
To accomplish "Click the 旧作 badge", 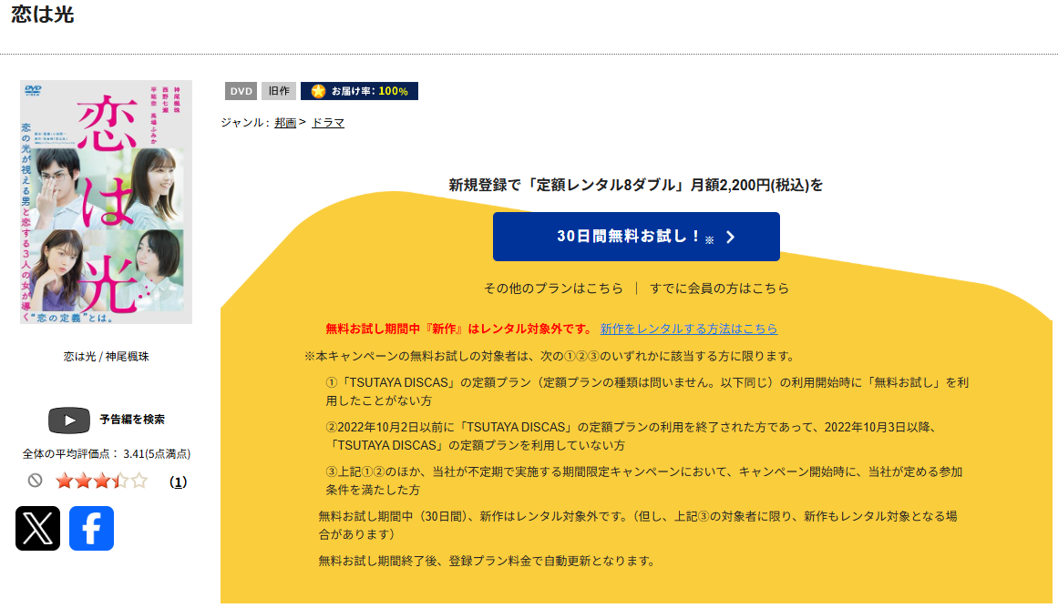I will (279, 91).
